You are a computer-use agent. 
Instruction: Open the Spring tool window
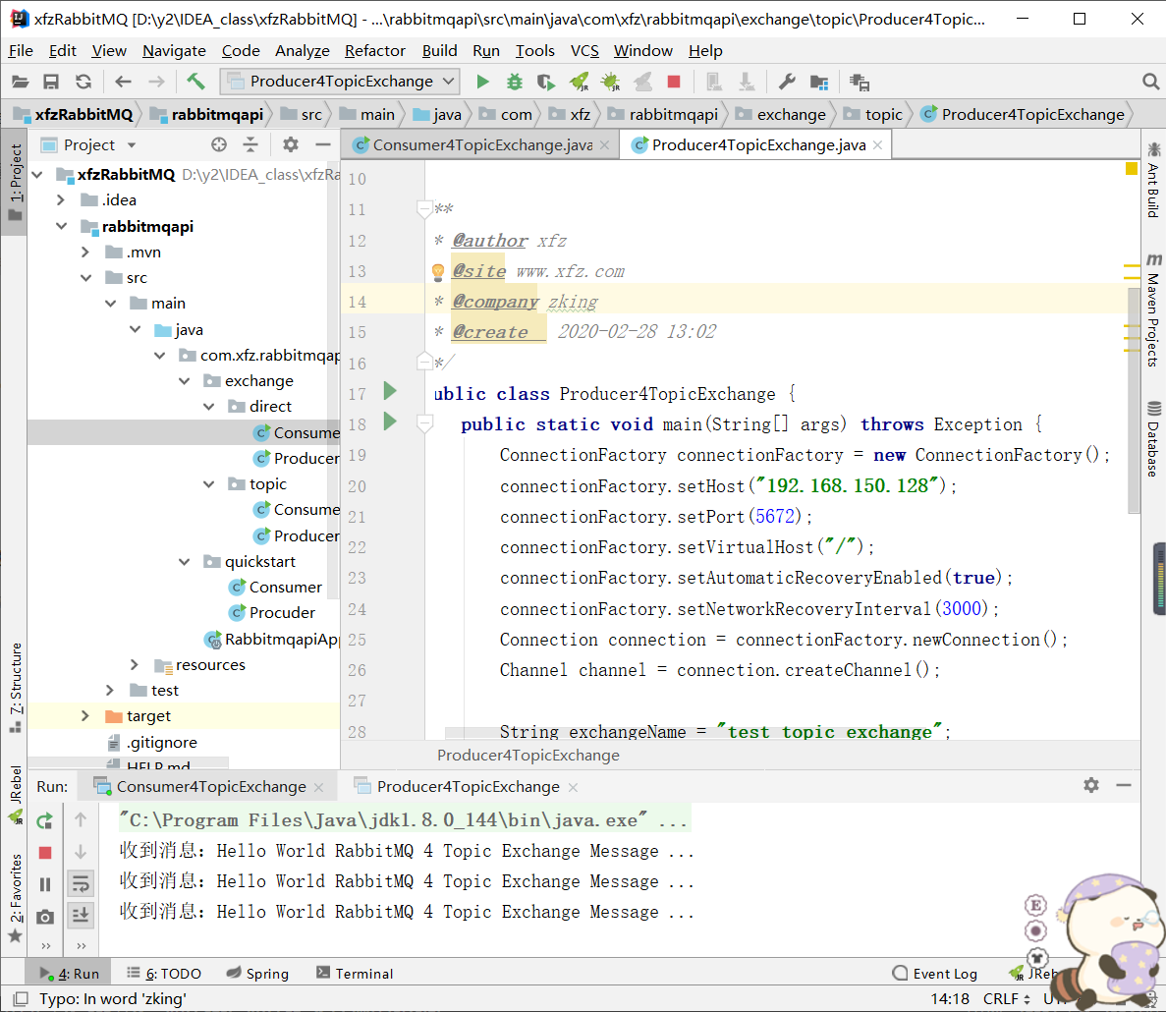point(257,974)
